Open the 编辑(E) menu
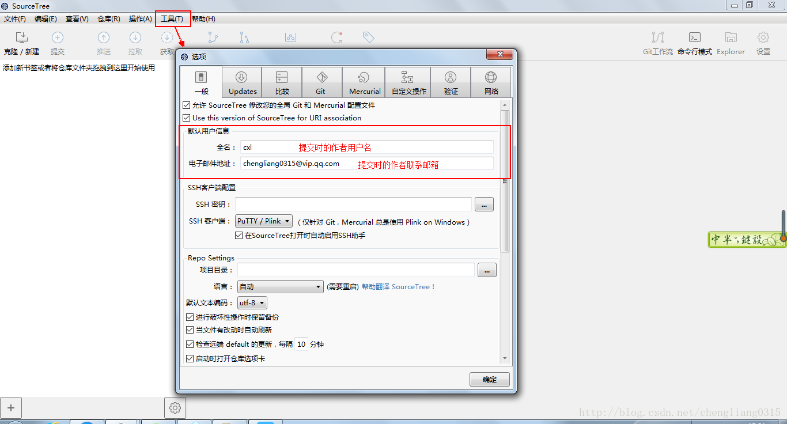This screenshot has width=787, height=424. [x=46, y=19]
